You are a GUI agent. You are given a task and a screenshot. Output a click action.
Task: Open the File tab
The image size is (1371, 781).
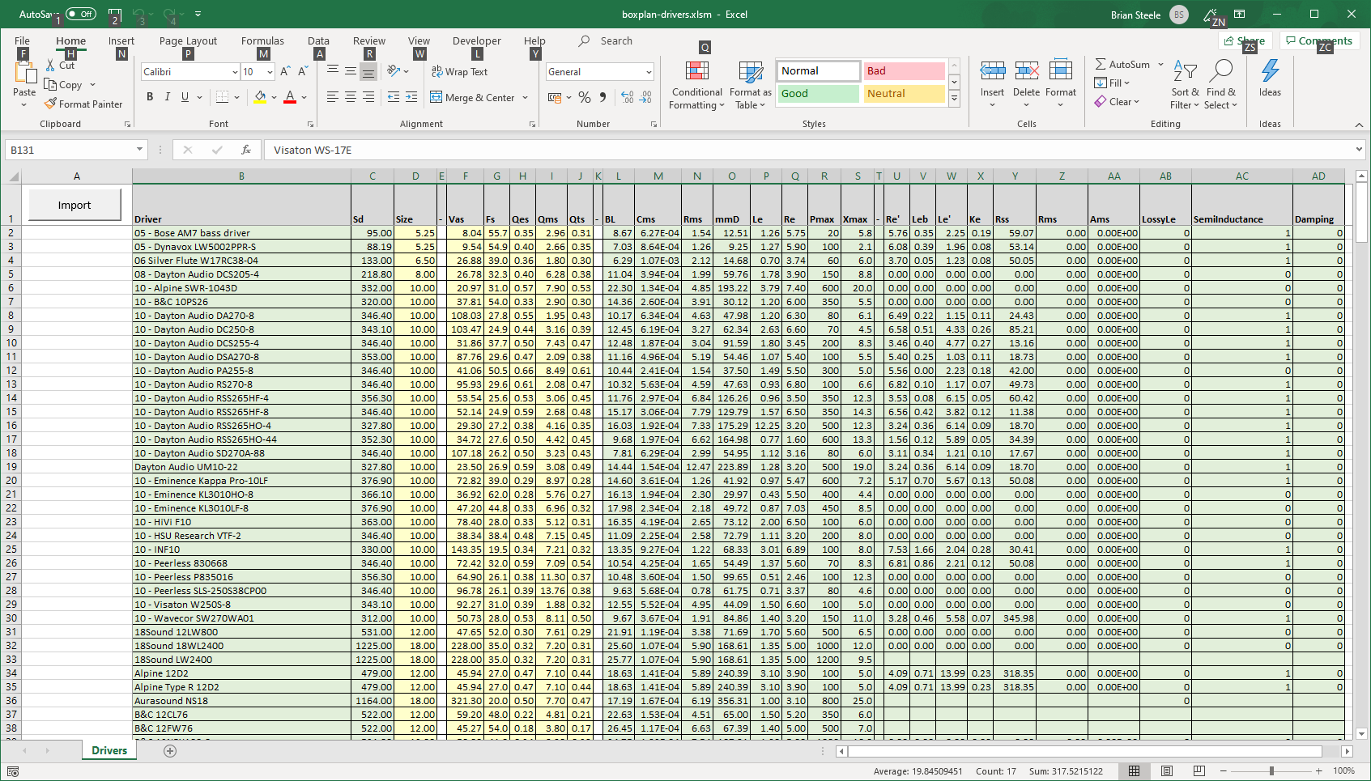22,40
